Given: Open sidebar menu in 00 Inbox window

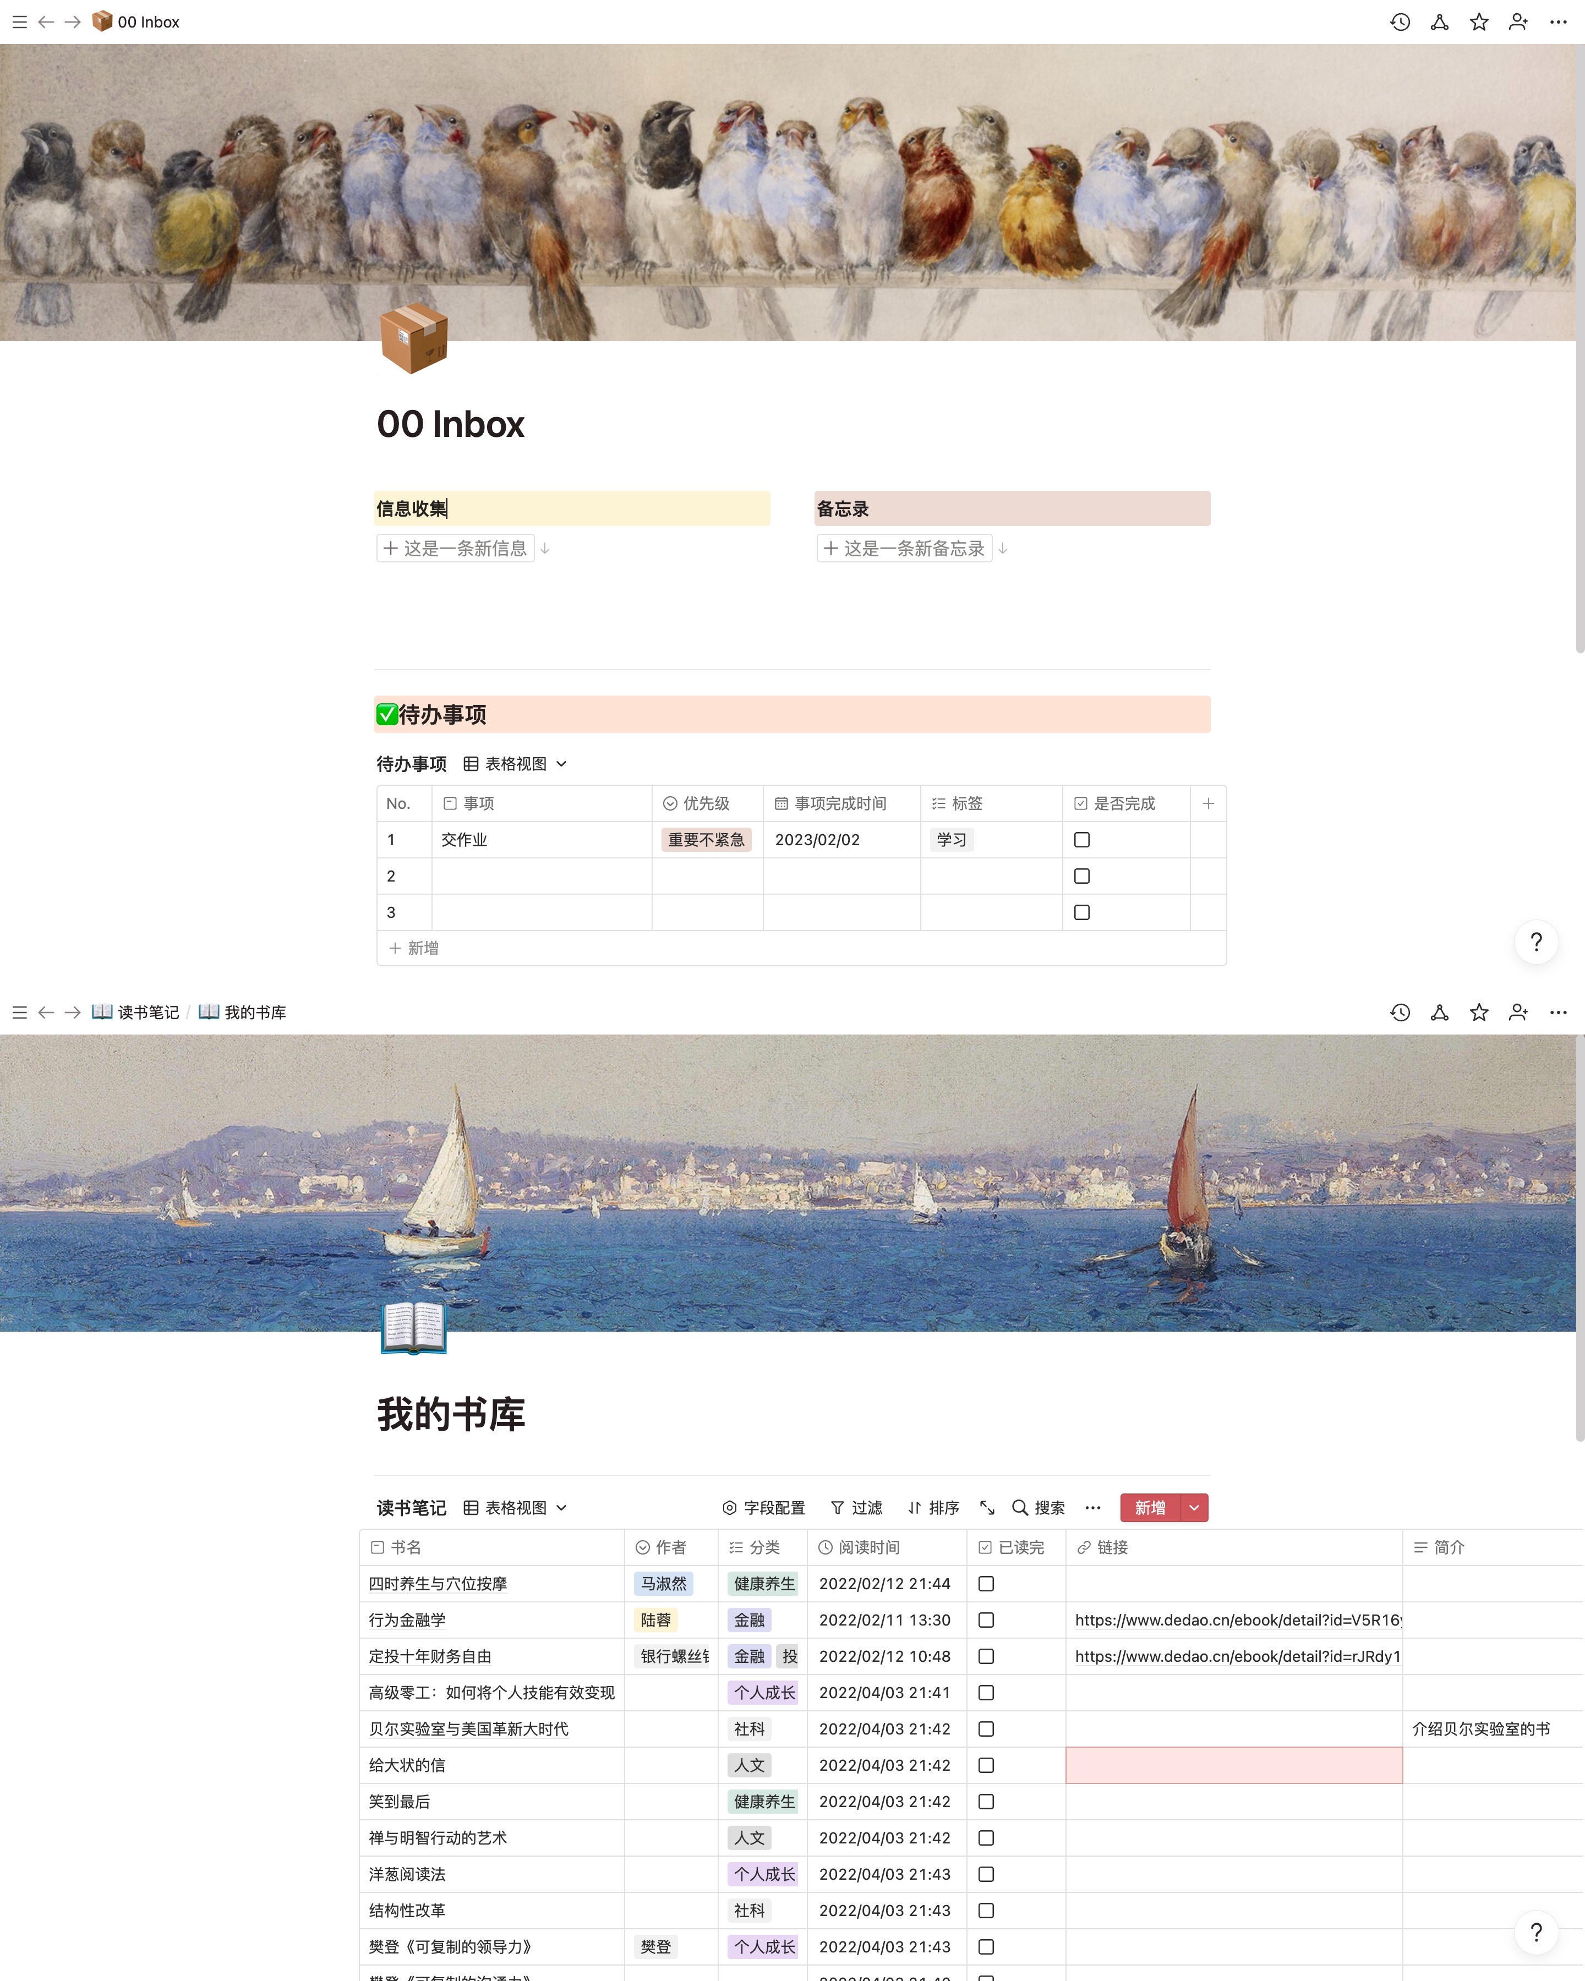Looking at the screenshot, I should click(19, 22).
